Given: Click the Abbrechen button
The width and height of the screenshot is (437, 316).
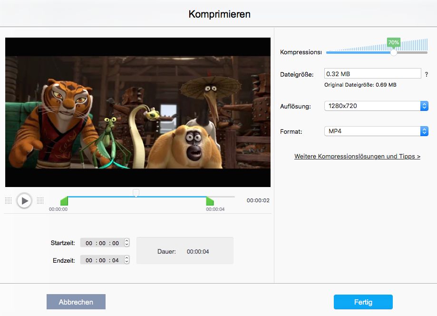Looking at the screenshot, I should [76, 302].
